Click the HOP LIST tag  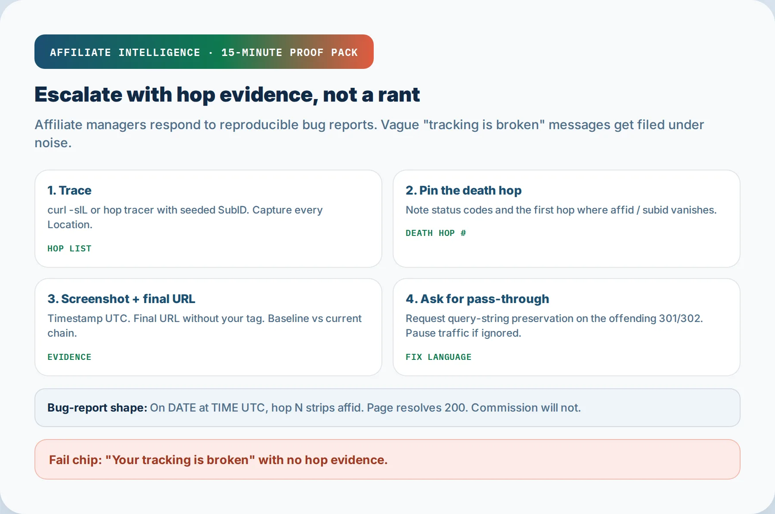pos(69,248)
